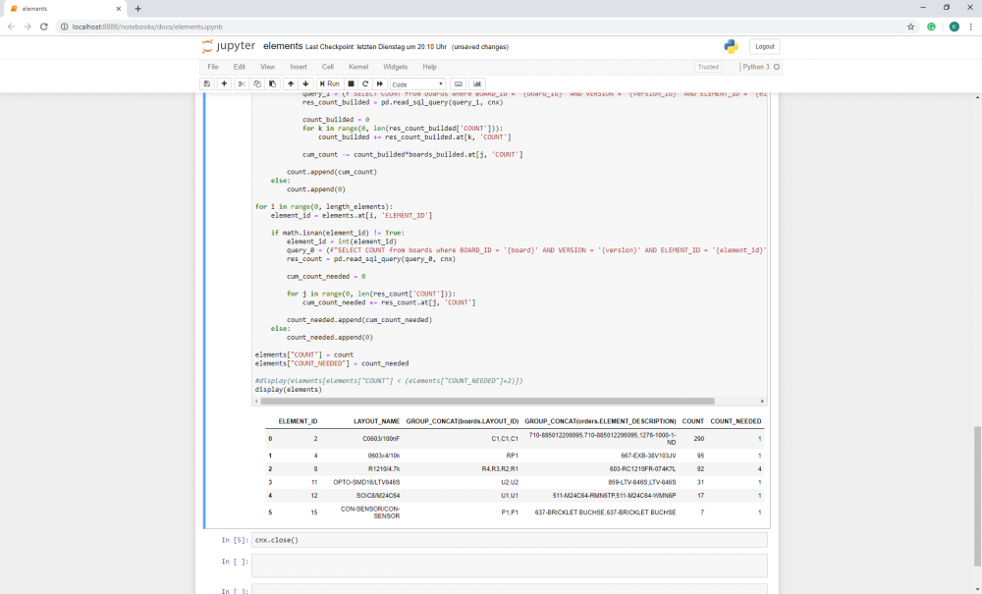Click the empty code cell below cnx.close()
The image size is (982, 594).
tap(509, 566)
